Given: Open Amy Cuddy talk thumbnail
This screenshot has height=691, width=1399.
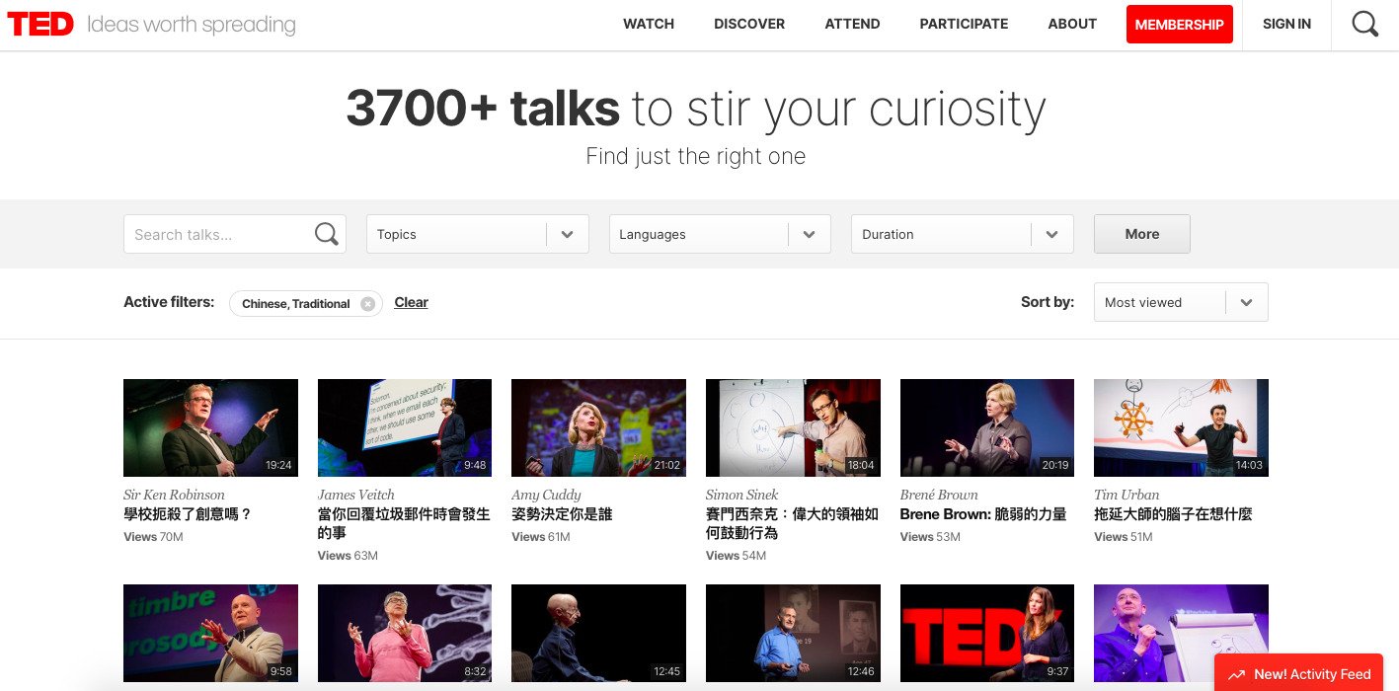Looking at the screenshot, I should 598,427.
